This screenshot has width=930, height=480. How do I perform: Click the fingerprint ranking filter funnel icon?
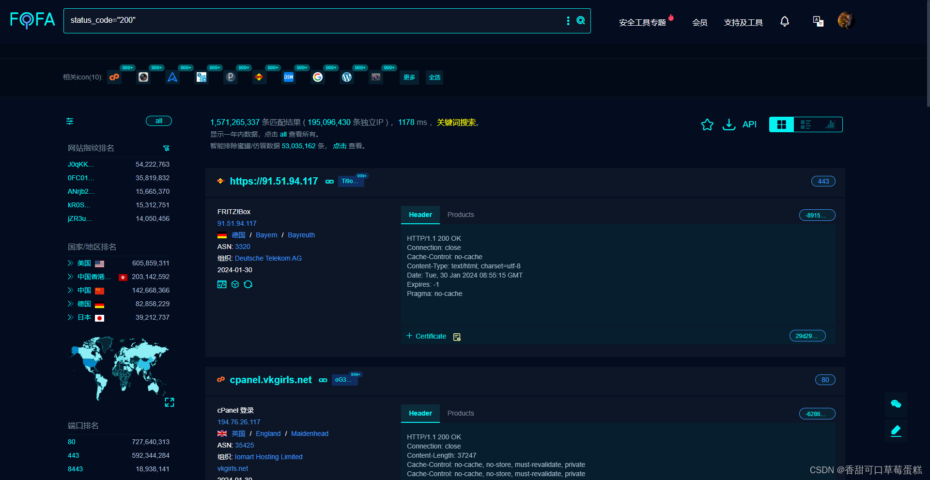[166, 148]
